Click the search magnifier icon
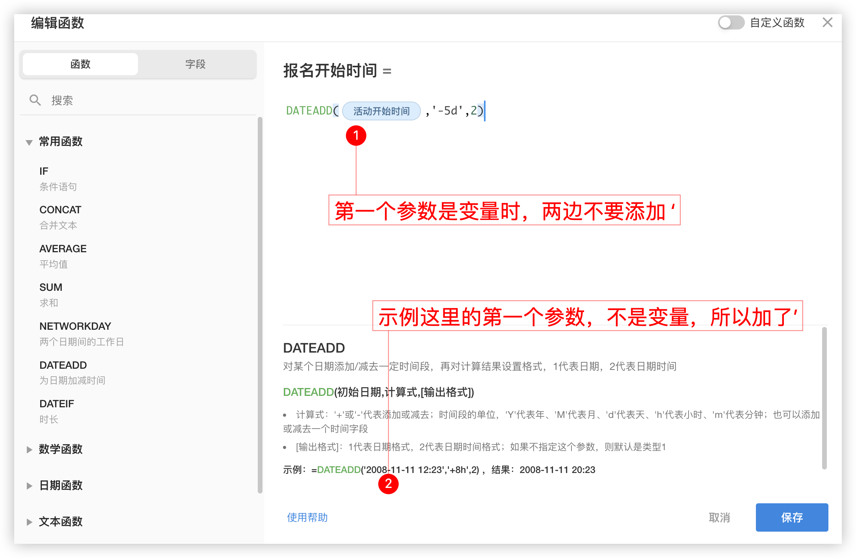The image size is (856, 558). 35,100
